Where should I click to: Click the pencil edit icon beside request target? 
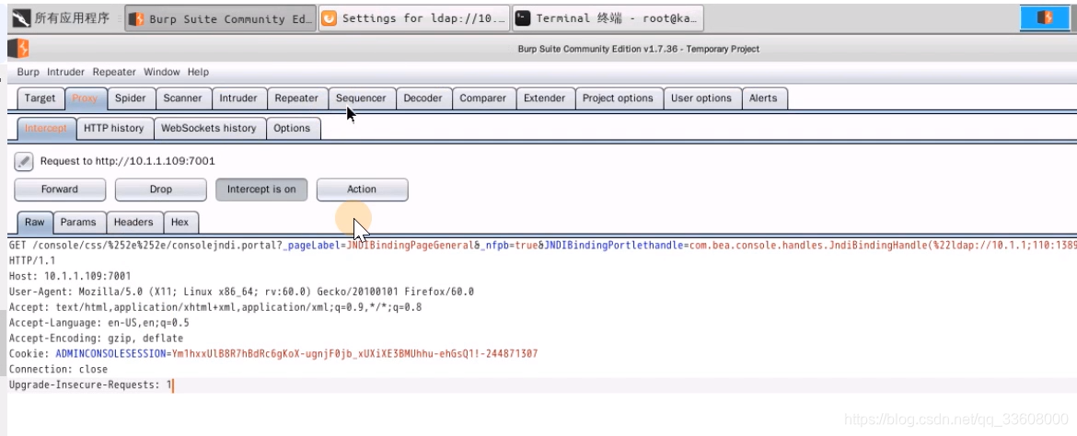tap(23, 161)
